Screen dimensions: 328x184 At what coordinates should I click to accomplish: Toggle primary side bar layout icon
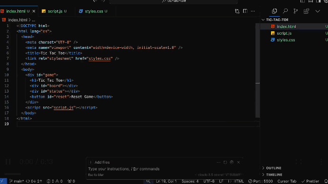[x=302, y=1]
